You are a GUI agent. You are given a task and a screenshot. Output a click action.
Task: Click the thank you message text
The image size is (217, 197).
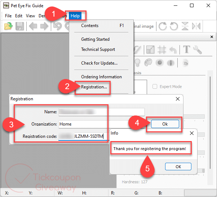point(150,149)
